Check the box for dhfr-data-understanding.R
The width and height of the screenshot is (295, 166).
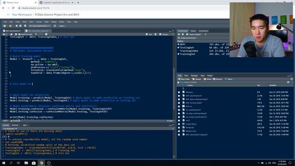point(179,100)
